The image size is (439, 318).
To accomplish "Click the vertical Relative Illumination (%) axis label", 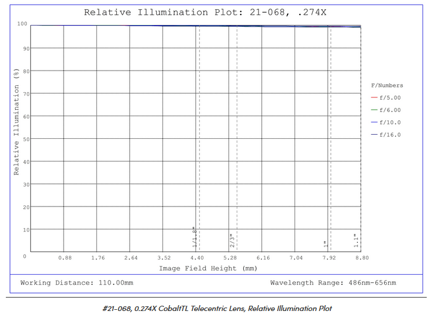I will tap(16, 122).
